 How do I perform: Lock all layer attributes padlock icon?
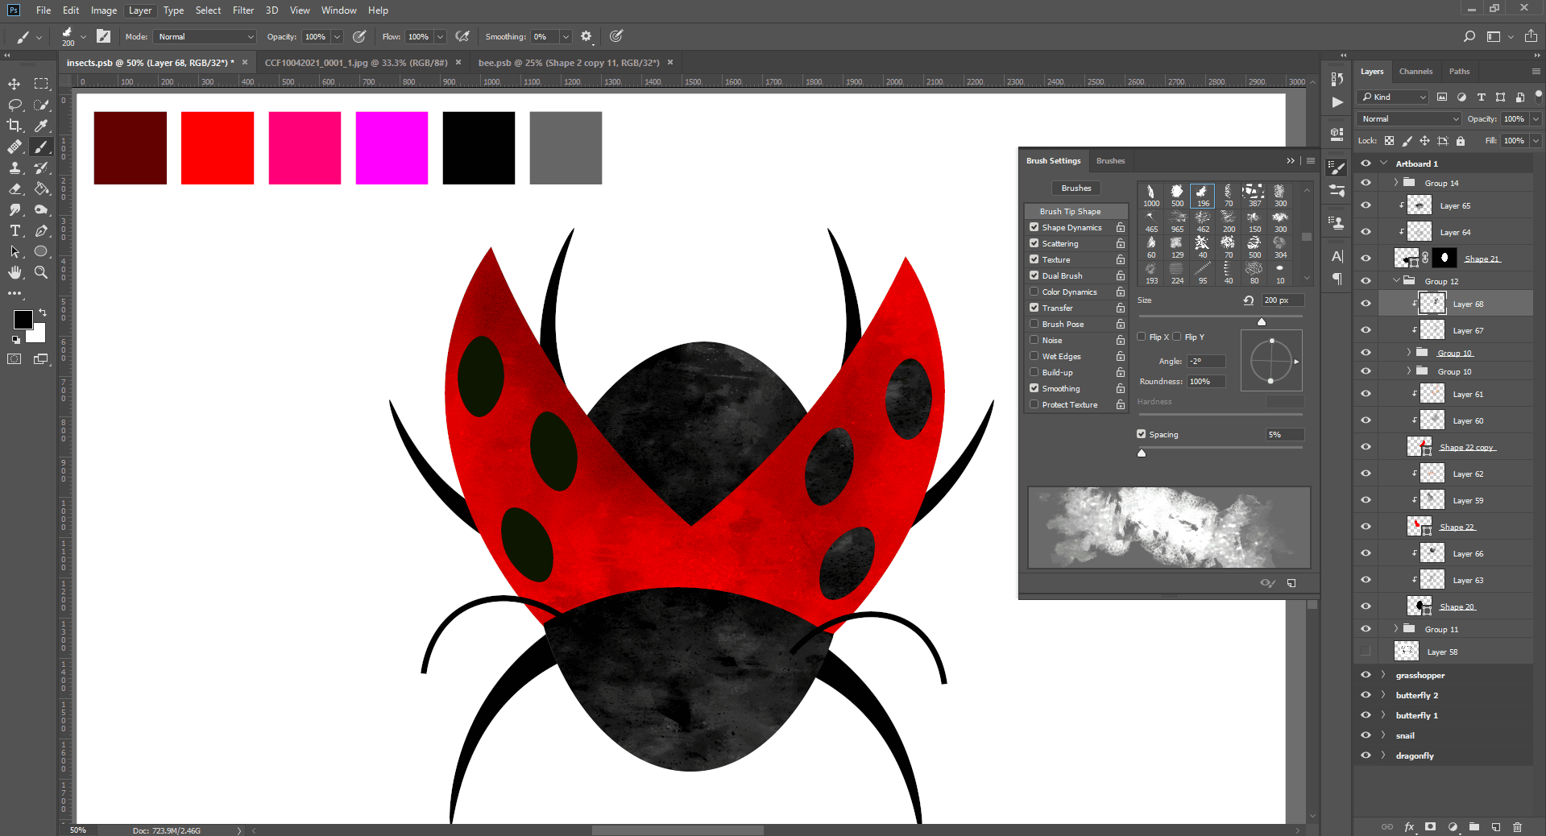tap(1461, 141)
